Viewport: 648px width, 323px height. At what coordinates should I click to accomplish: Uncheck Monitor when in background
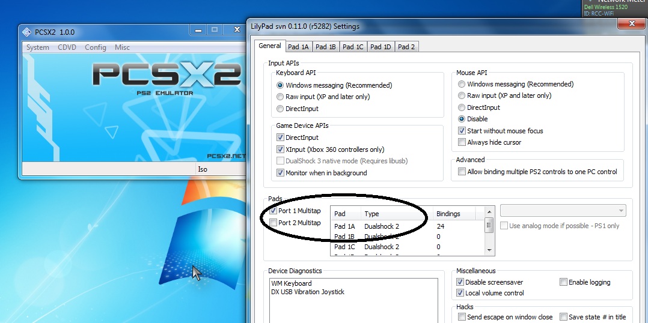tap(280, 173)
